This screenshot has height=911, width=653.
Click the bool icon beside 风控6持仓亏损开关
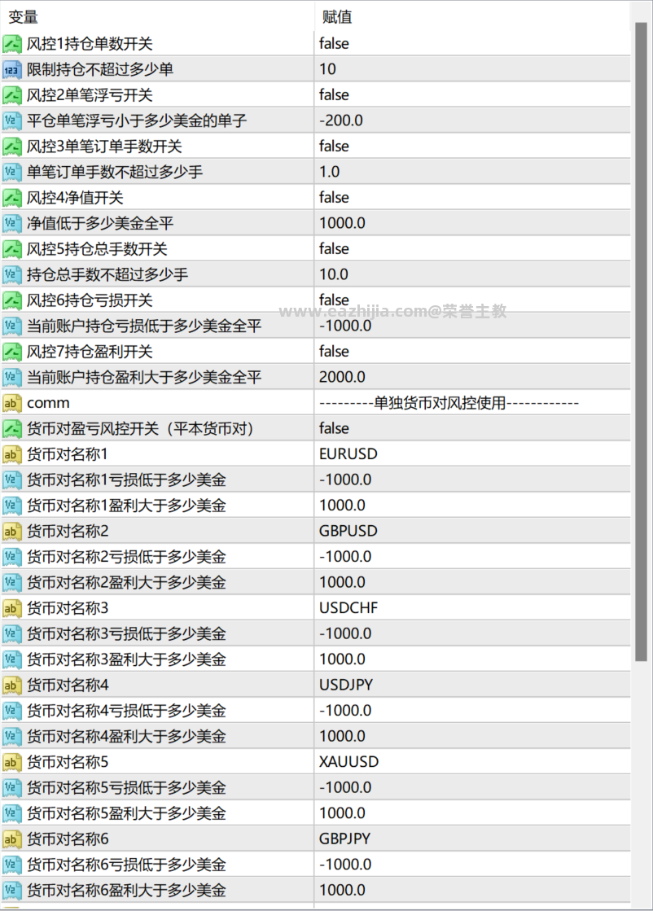(11, 300)
